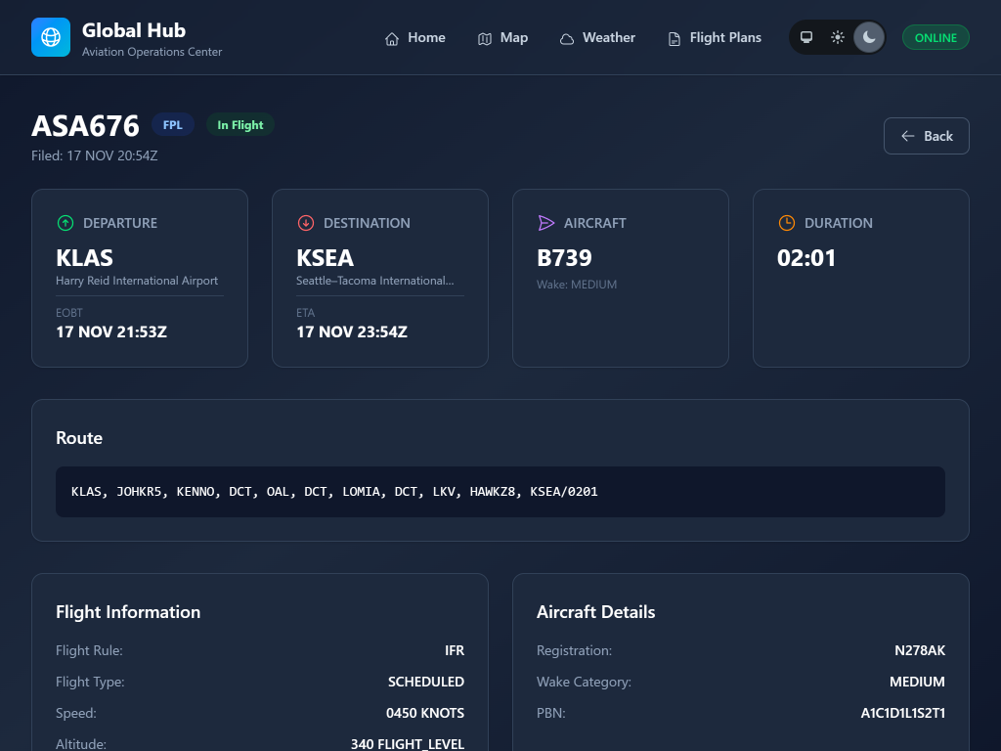Click the route string text box
This screenshot has width=1001, height=751.
pyautogui.click(x=500, y=492)
